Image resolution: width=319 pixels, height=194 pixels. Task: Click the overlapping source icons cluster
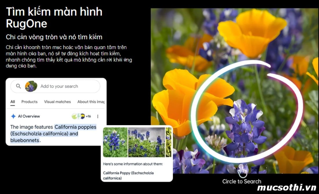(78, 116)
